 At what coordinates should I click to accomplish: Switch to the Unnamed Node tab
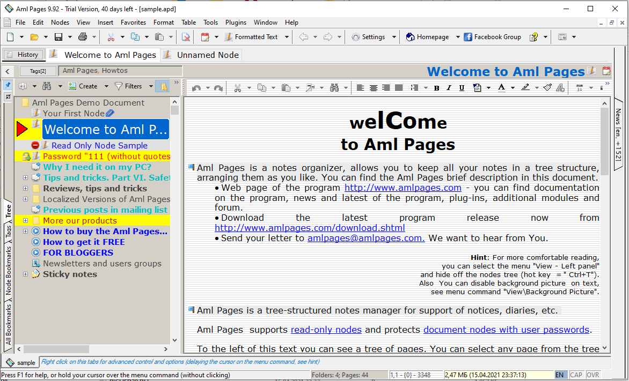tap(202, 55)
